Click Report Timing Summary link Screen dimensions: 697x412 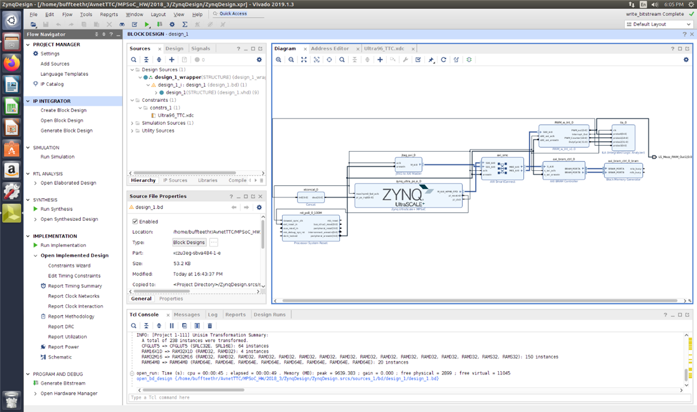pos(74,286)
